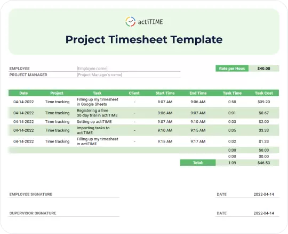Click the 9:06 AM start time cell
The height and width of the screenshot is (234, 288).
pyautogui.click(x=165, y=113)
